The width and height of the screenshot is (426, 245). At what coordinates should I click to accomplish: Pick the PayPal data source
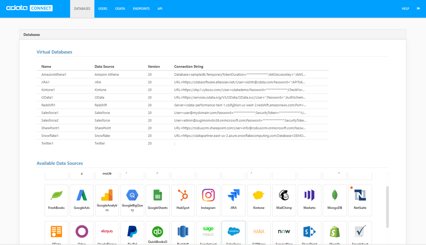point(132,233)
